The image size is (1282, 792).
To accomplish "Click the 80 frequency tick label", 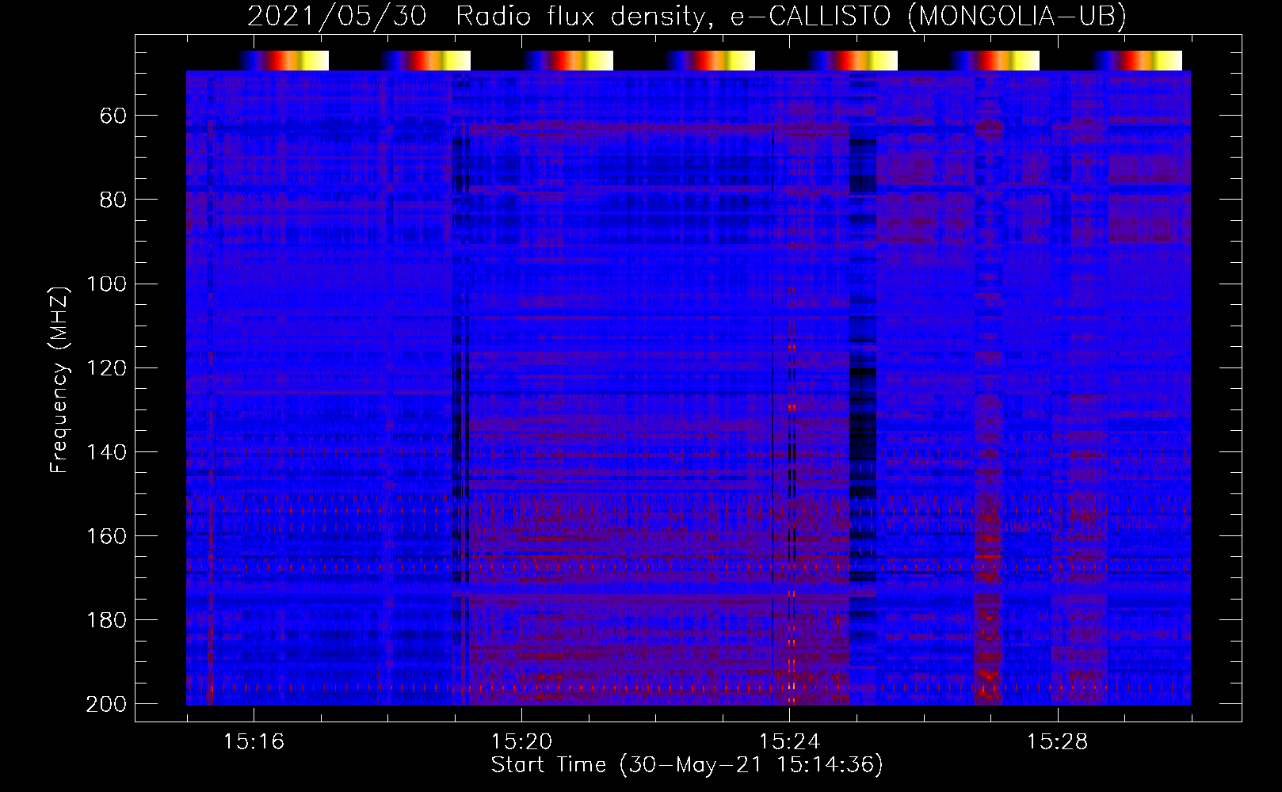I will click(x=113, y=200).
